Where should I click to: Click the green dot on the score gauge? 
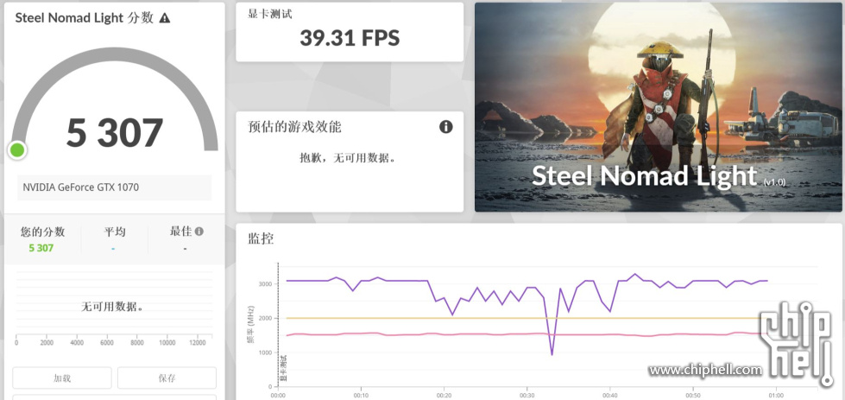[17, 149]
